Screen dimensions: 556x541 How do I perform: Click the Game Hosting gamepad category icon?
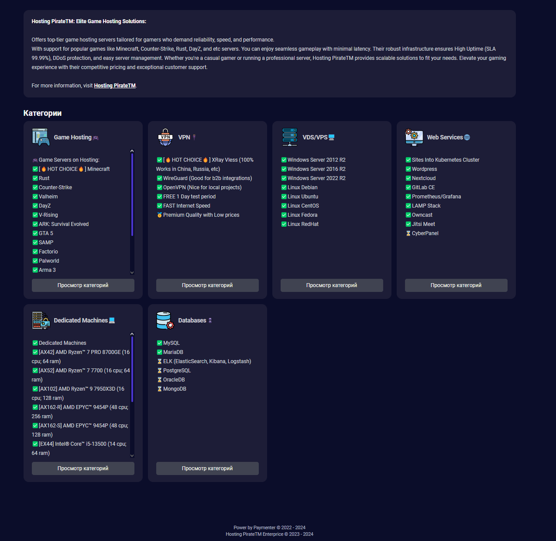click(41, 137)
